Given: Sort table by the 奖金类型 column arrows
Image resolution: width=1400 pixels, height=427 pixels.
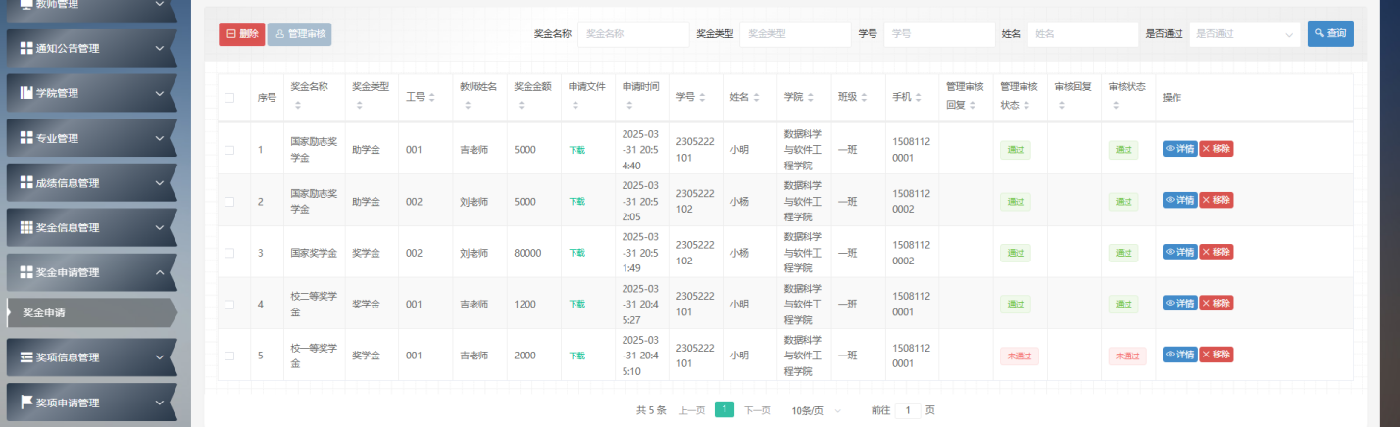Looking at the screenshot, I should pos(359,105).
